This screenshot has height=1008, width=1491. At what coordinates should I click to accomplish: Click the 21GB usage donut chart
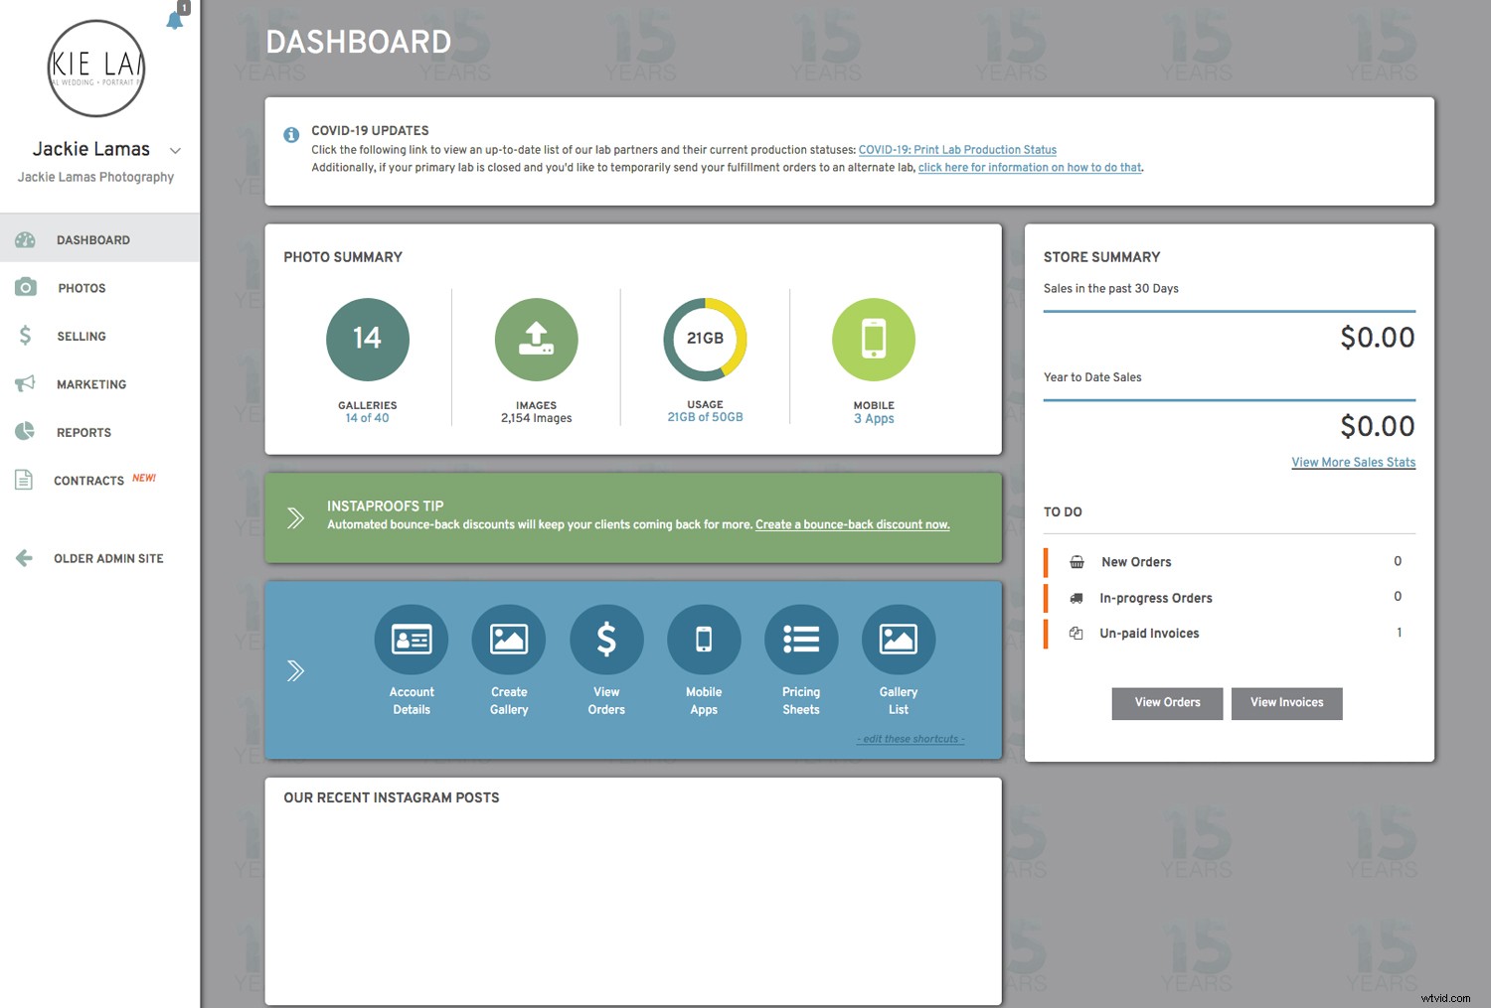pos(705,339)
